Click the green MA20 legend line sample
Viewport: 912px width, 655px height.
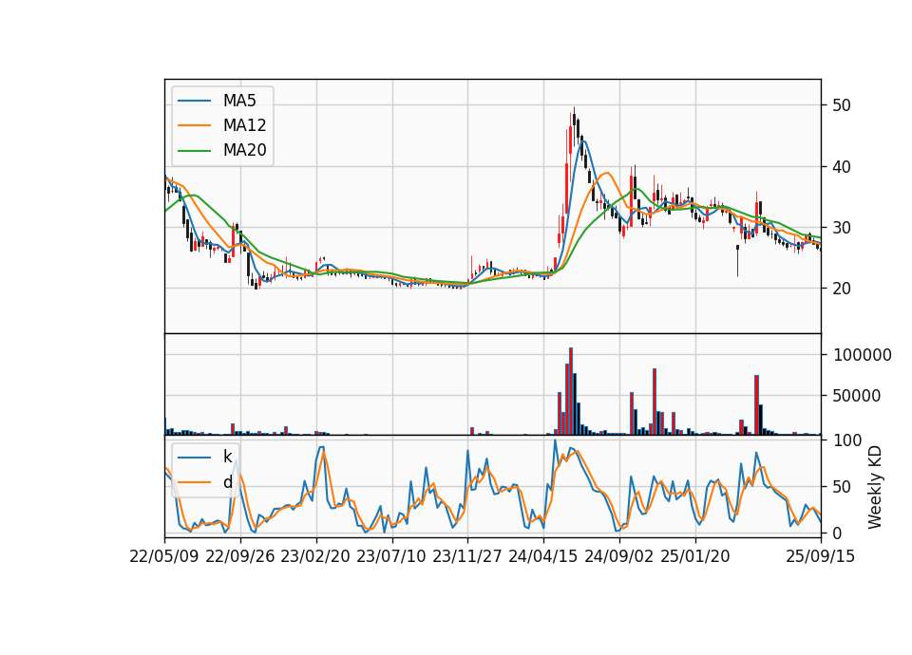[194, 150]
